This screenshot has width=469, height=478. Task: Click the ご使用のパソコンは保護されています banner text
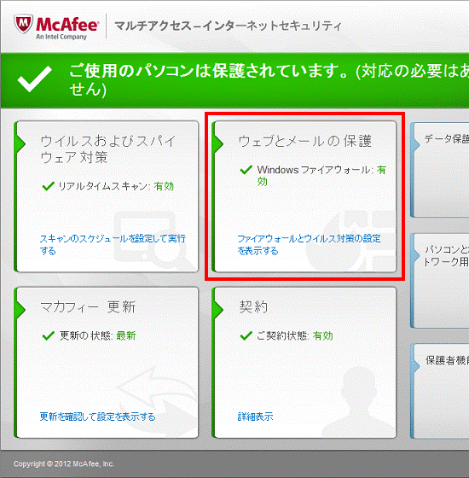point(269,80)
